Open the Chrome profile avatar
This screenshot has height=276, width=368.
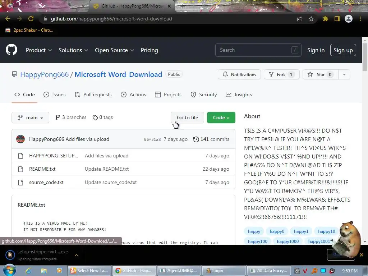tap(349, 19)
